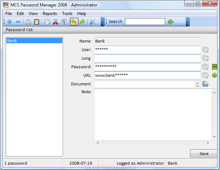Cut with the red scissors icon

[56, 22]
